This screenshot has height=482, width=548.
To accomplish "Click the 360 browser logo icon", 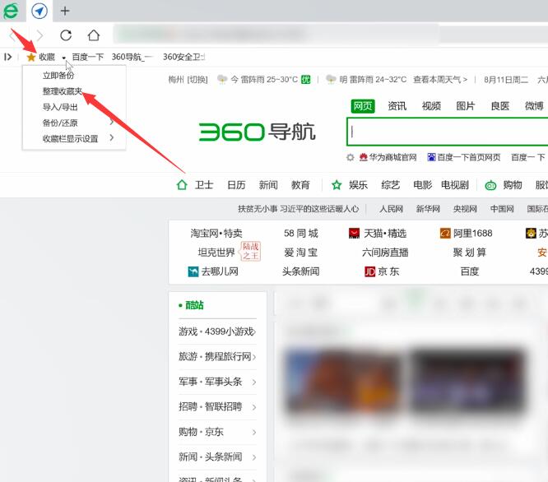I will coord(12,11).
